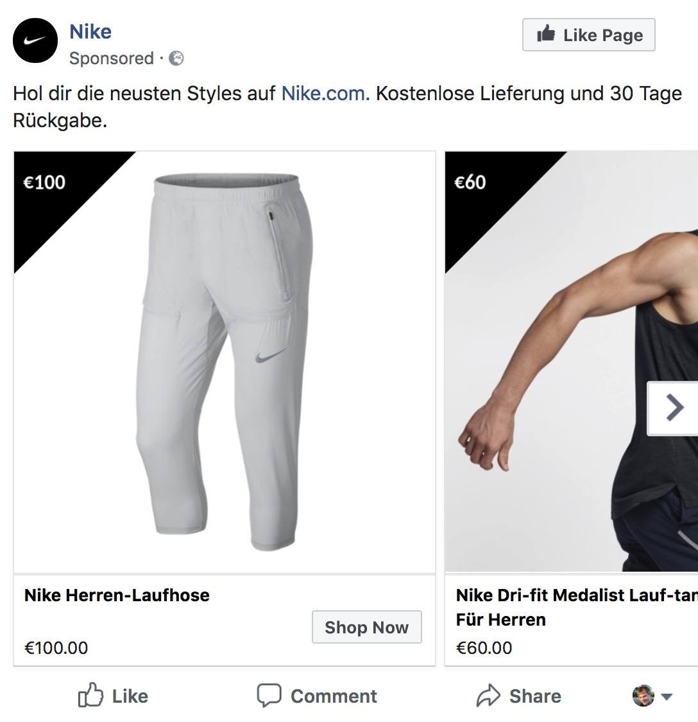Click the thumbs-up icon in Like Page
Screen dimensions: 698x722
tap(546, 34)
